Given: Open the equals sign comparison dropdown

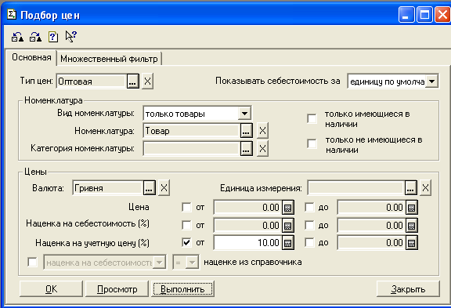Looking at the screenshot, I should tap(192, 263).
